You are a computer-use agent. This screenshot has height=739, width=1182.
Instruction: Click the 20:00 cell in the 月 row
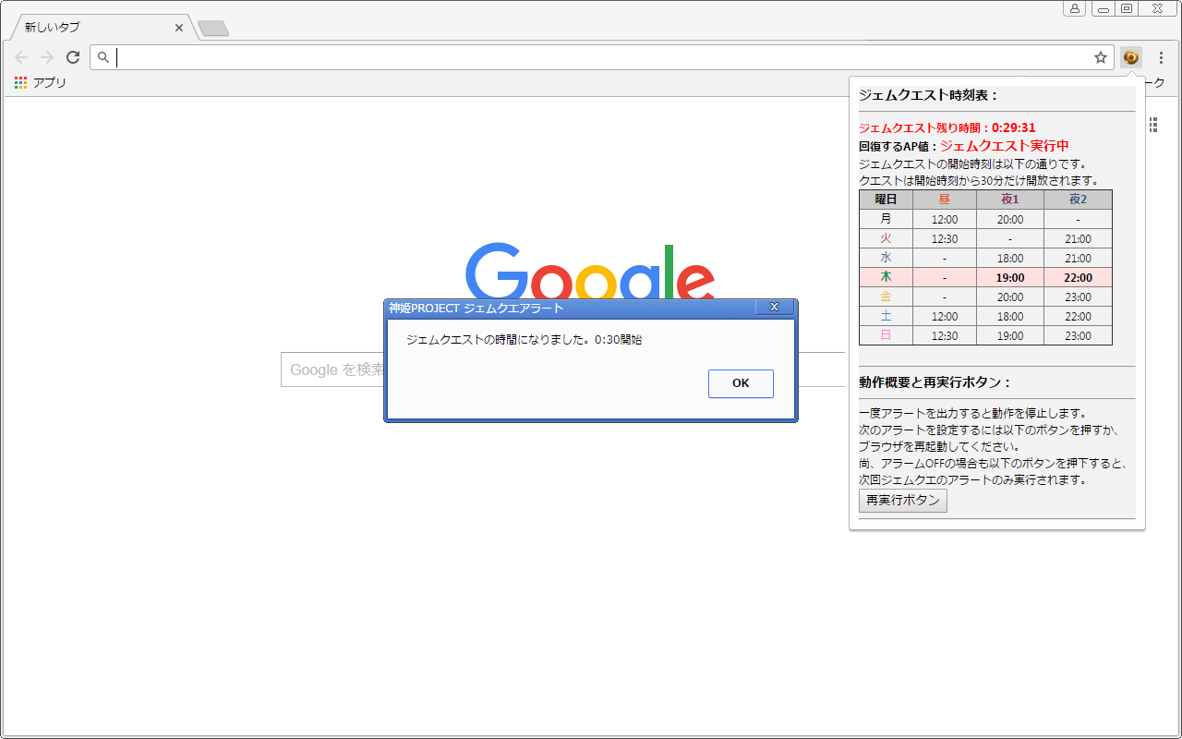1010,219
